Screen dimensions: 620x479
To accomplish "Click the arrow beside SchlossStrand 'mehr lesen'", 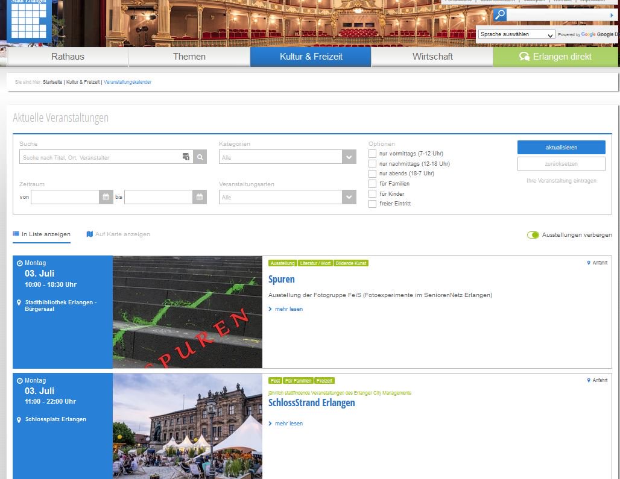I will [270, 424].
